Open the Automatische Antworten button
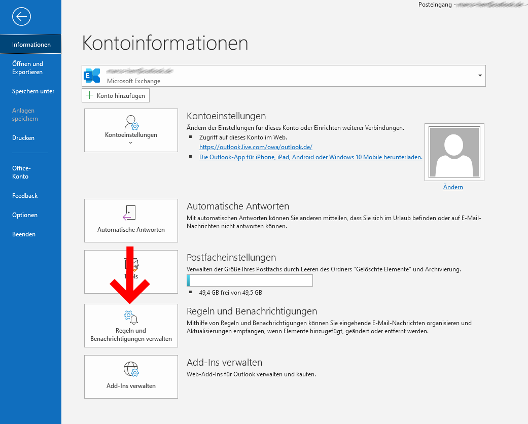This screenshot has width=528, height=424. point(131,221)
